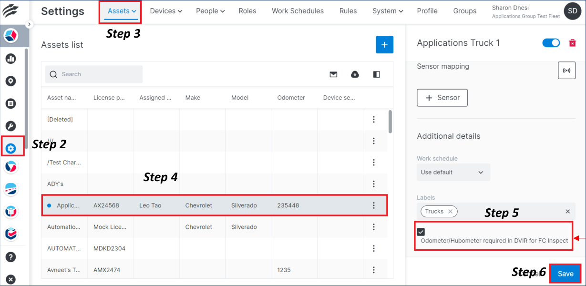The image size is (586, 286).
Task: Open the kebab menu on ADY's row
Action: click(x=374, y=184)
